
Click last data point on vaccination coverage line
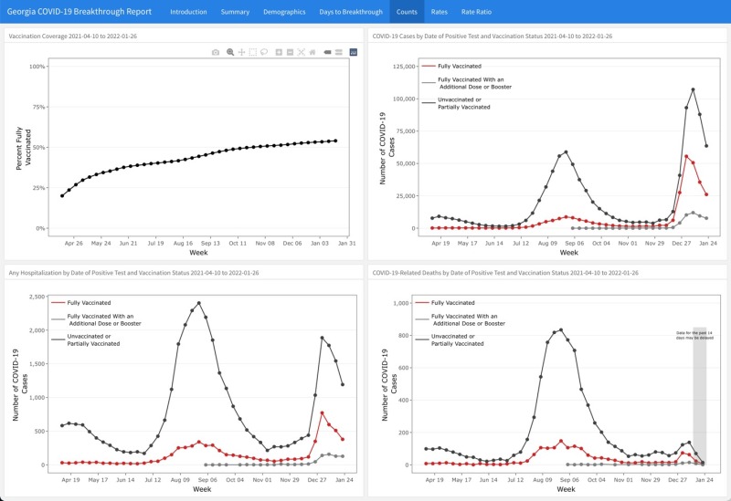pyautogui.click(x=335, y=141)
